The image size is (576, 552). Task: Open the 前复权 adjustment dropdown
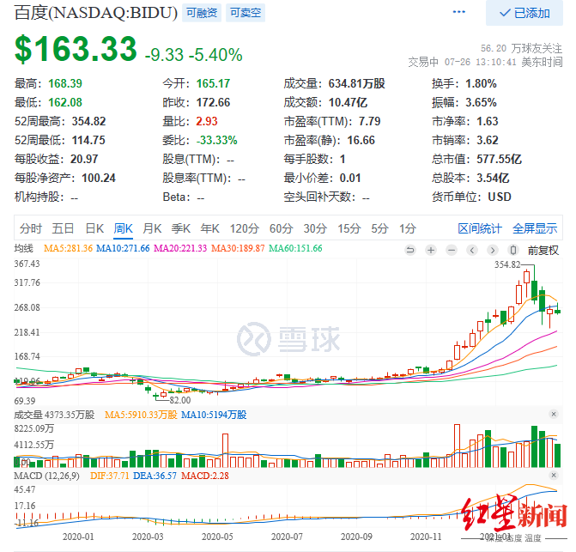pyautogui.click(x=543, y=251)
